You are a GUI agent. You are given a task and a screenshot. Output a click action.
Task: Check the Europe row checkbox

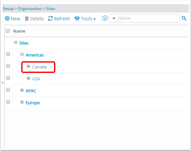[x=8, y=102]
